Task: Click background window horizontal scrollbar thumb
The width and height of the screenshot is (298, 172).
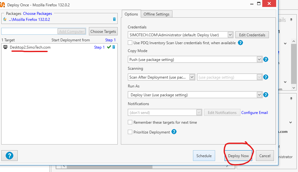Action: [109, 167]
